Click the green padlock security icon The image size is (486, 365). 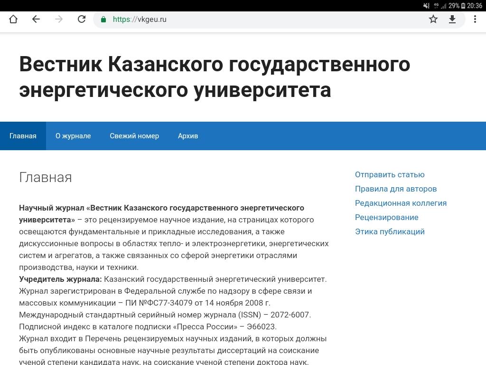pos(103,19)
